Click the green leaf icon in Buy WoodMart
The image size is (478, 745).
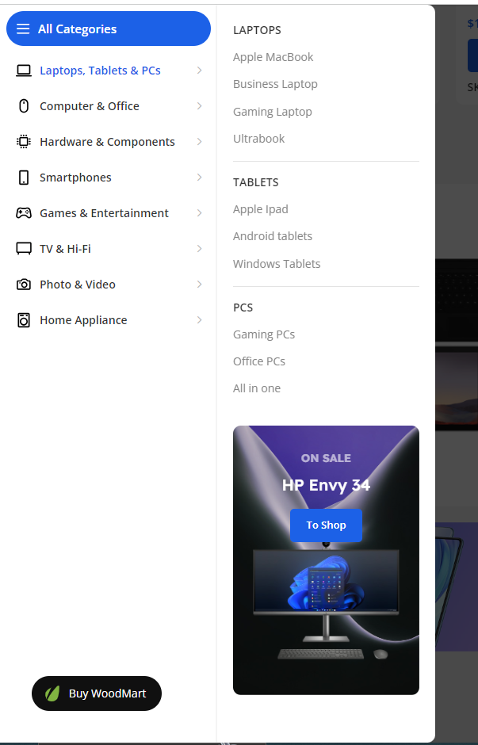[52, 693]
